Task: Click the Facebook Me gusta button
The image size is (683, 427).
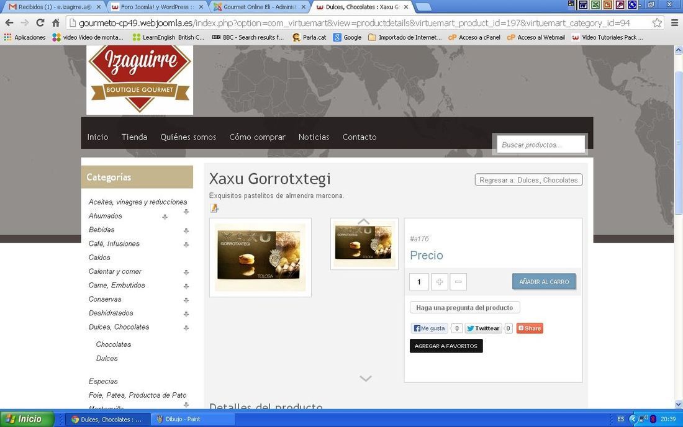Action: (430, 328)
